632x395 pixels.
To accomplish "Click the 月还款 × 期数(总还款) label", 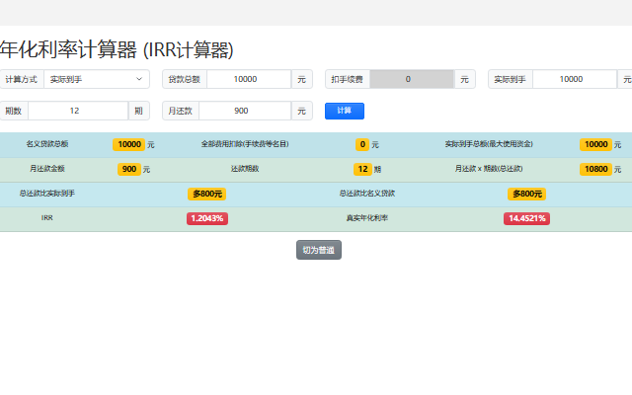I will coord(489,169).
